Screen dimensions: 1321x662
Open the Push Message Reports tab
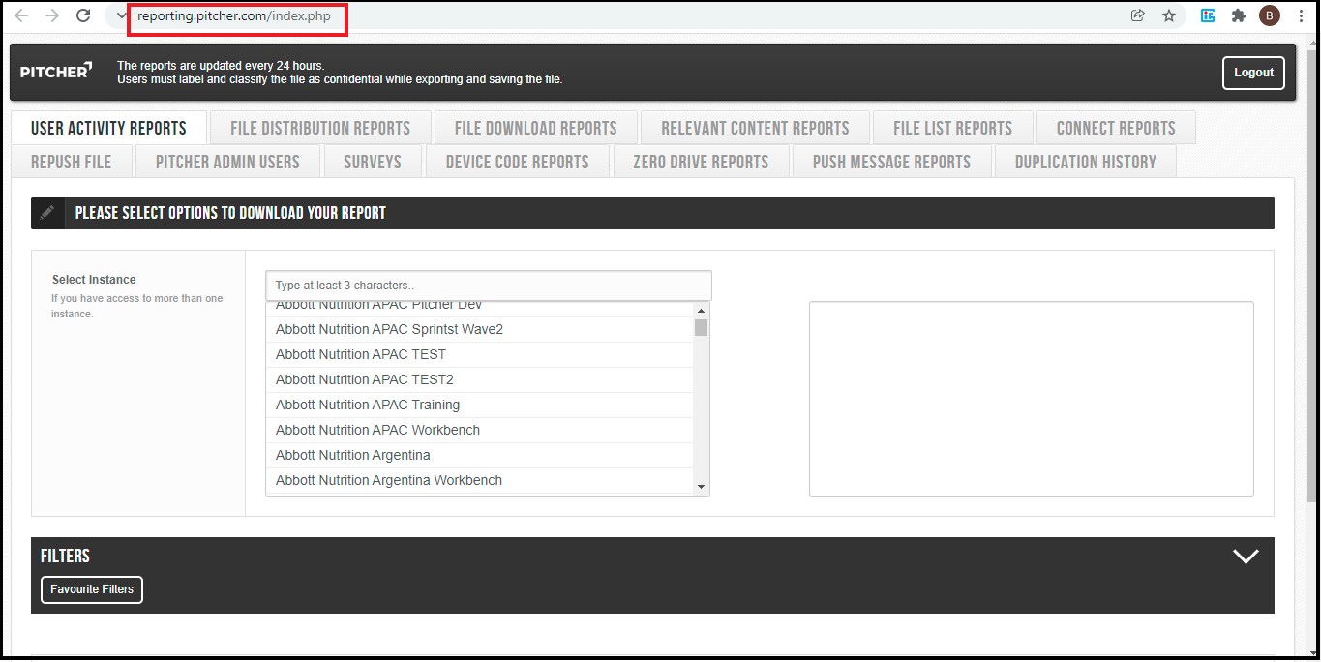[891, 162]
